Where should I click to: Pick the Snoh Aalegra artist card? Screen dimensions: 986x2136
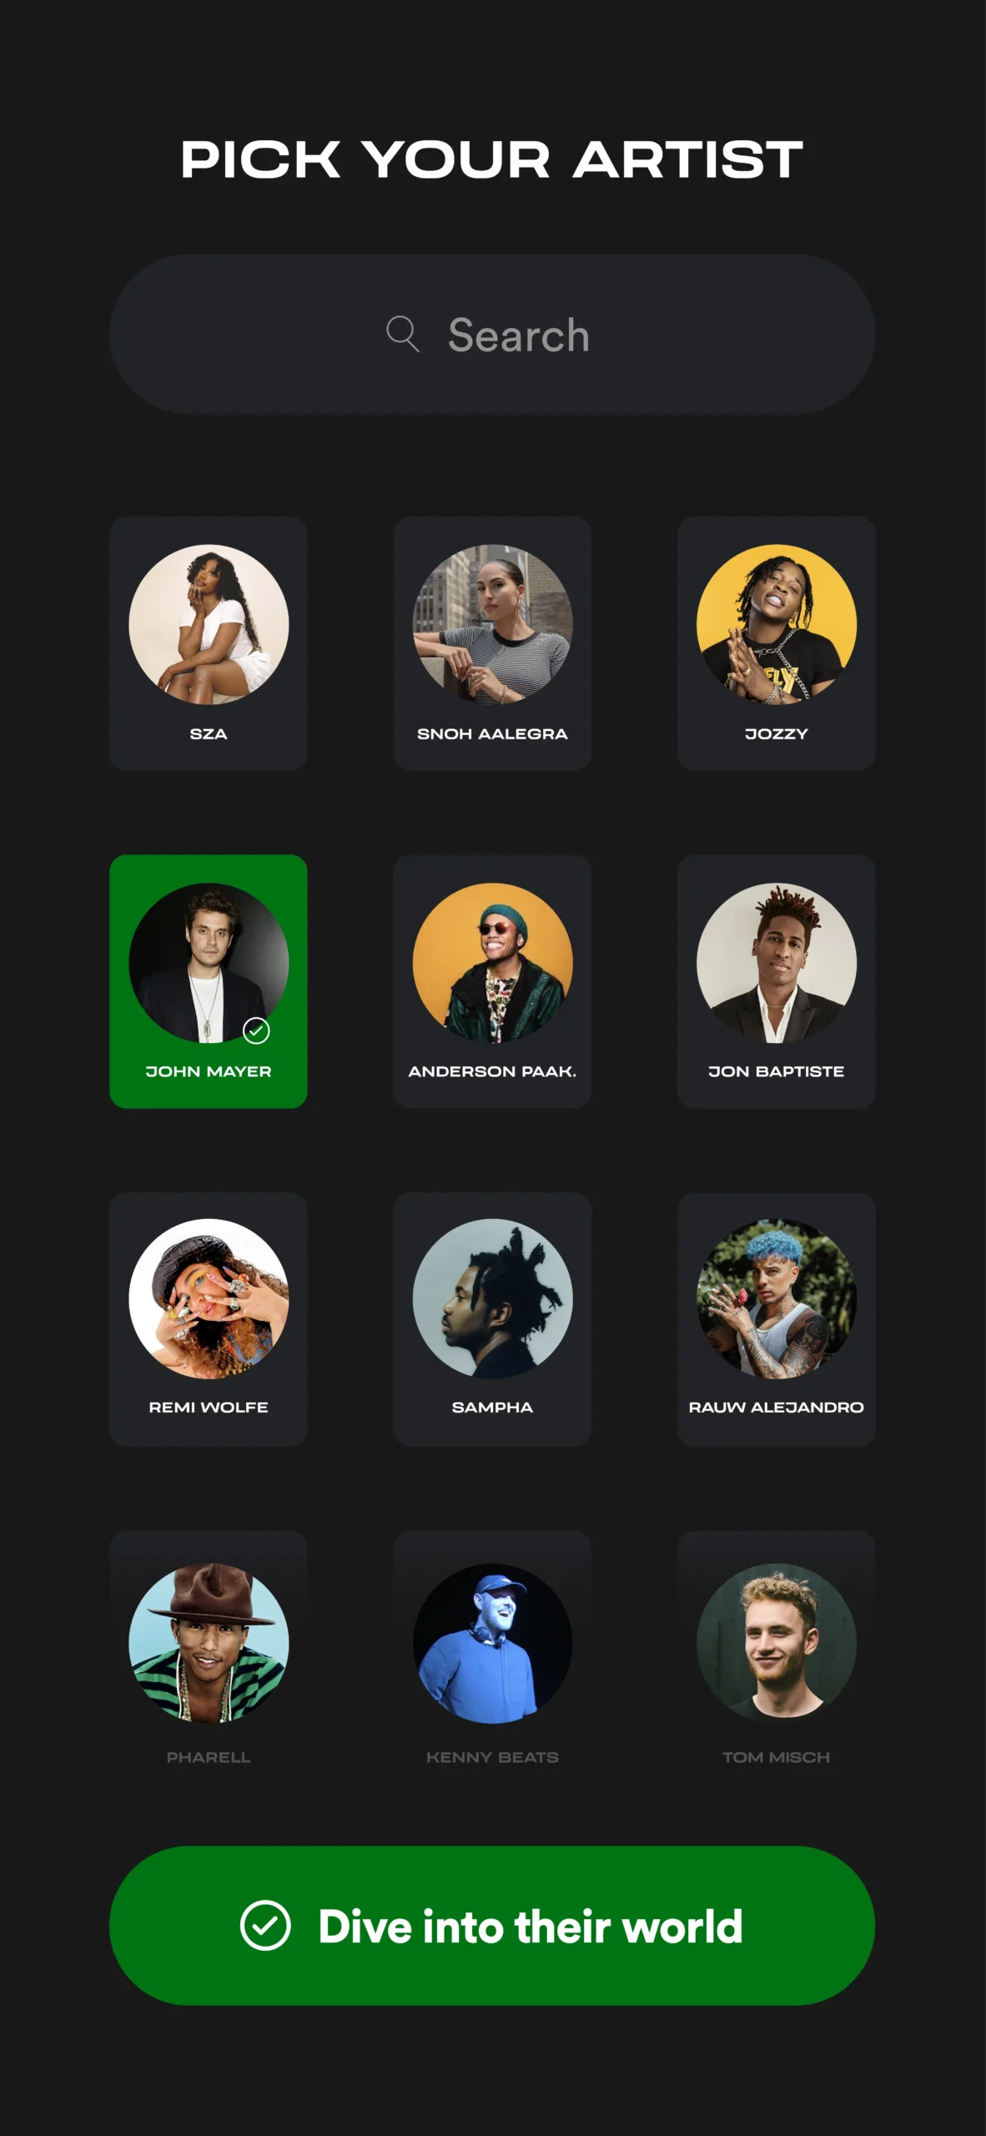pos(492,643)
